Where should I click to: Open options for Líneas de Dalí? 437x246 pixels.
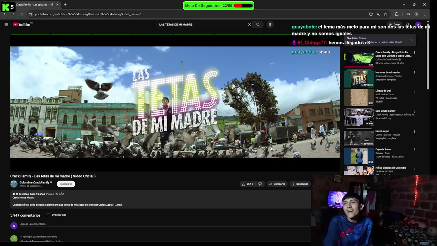pos(414,91)
